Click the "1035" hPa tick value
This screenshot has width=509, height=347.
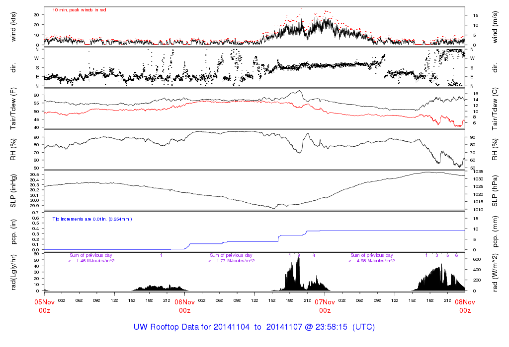[479, 172]
